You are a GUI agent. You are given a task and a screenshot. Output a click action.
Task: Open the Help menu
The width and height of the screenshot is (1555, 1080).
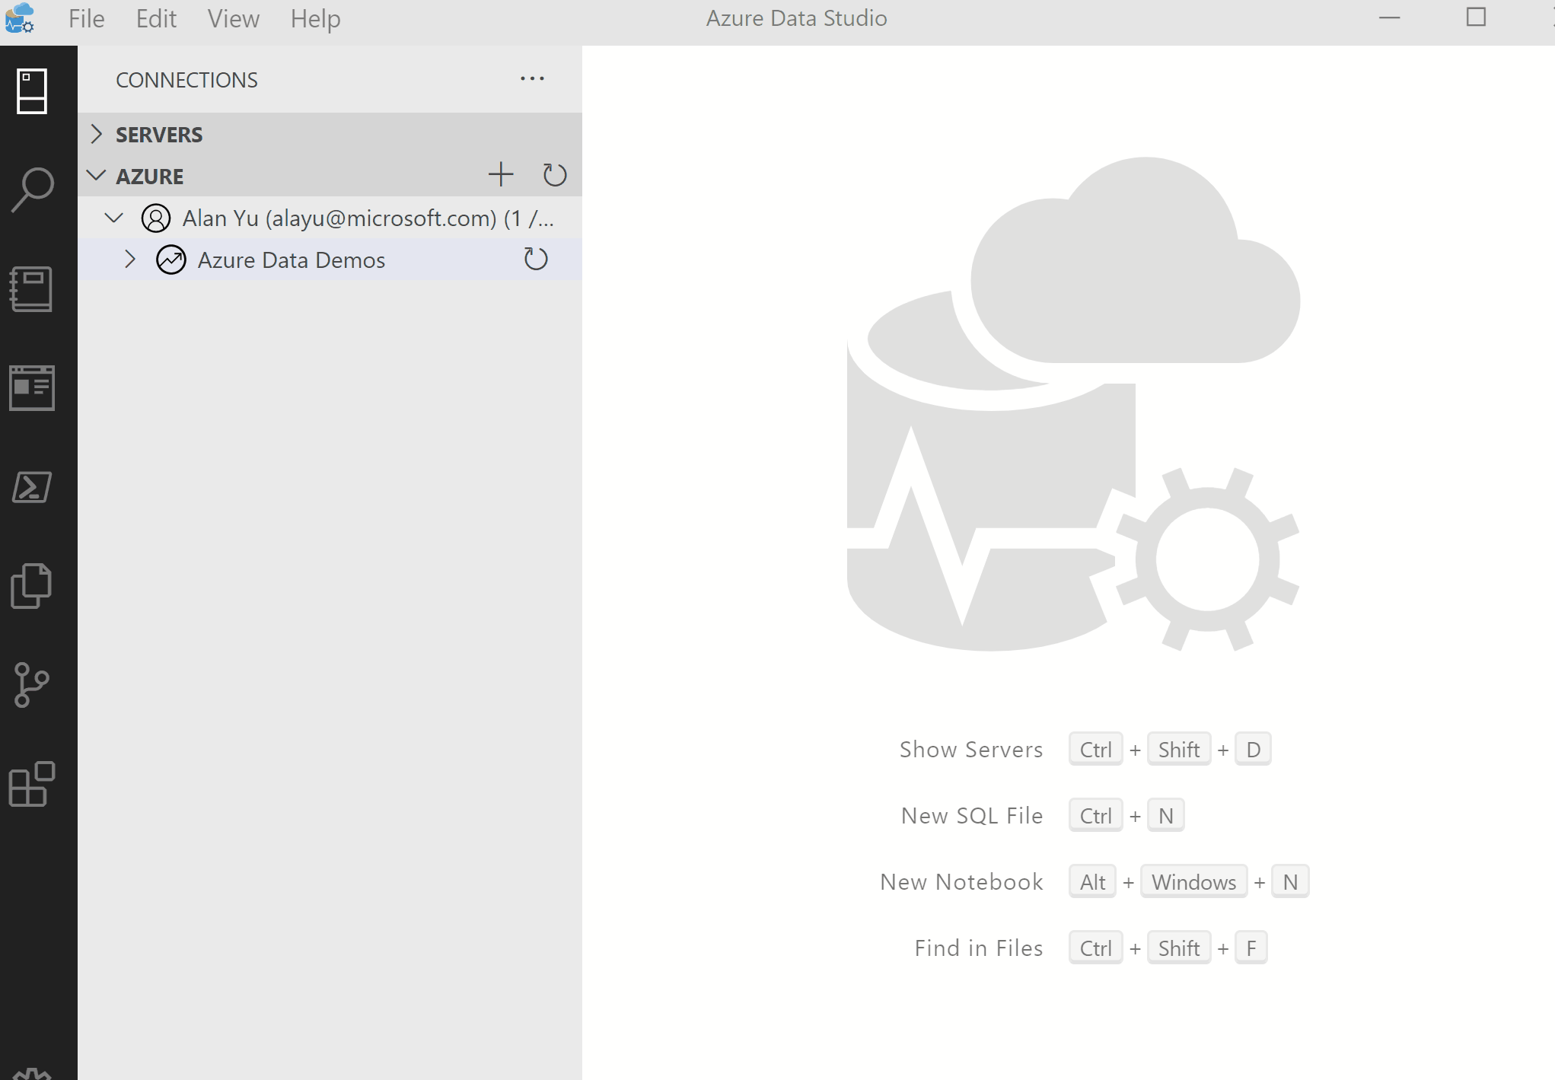[x=315, y=18]
